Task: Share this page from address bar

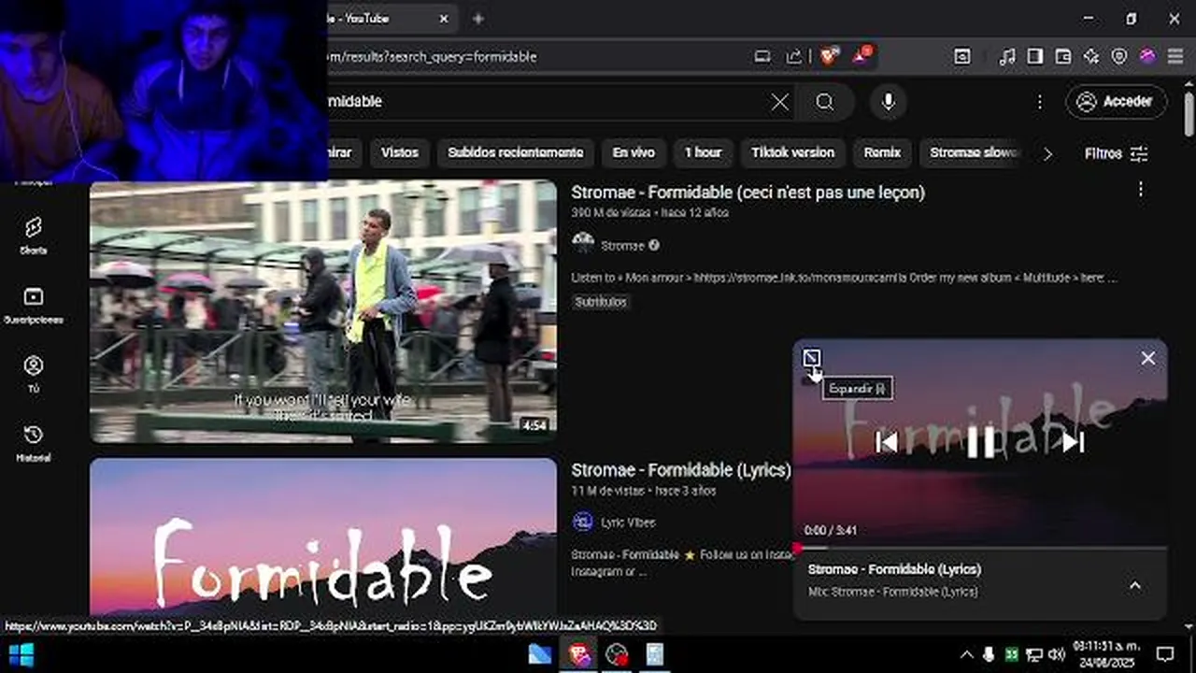Action: (793, 57)
